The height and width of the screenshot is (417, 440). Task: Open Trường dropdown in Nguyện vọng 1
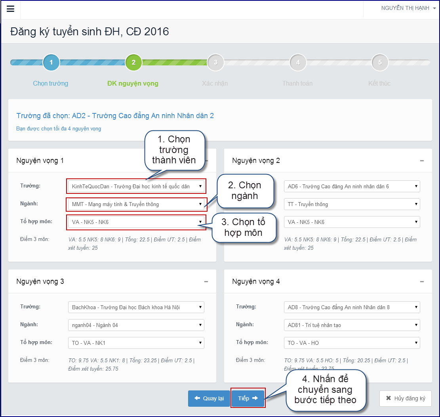[136, 186]
